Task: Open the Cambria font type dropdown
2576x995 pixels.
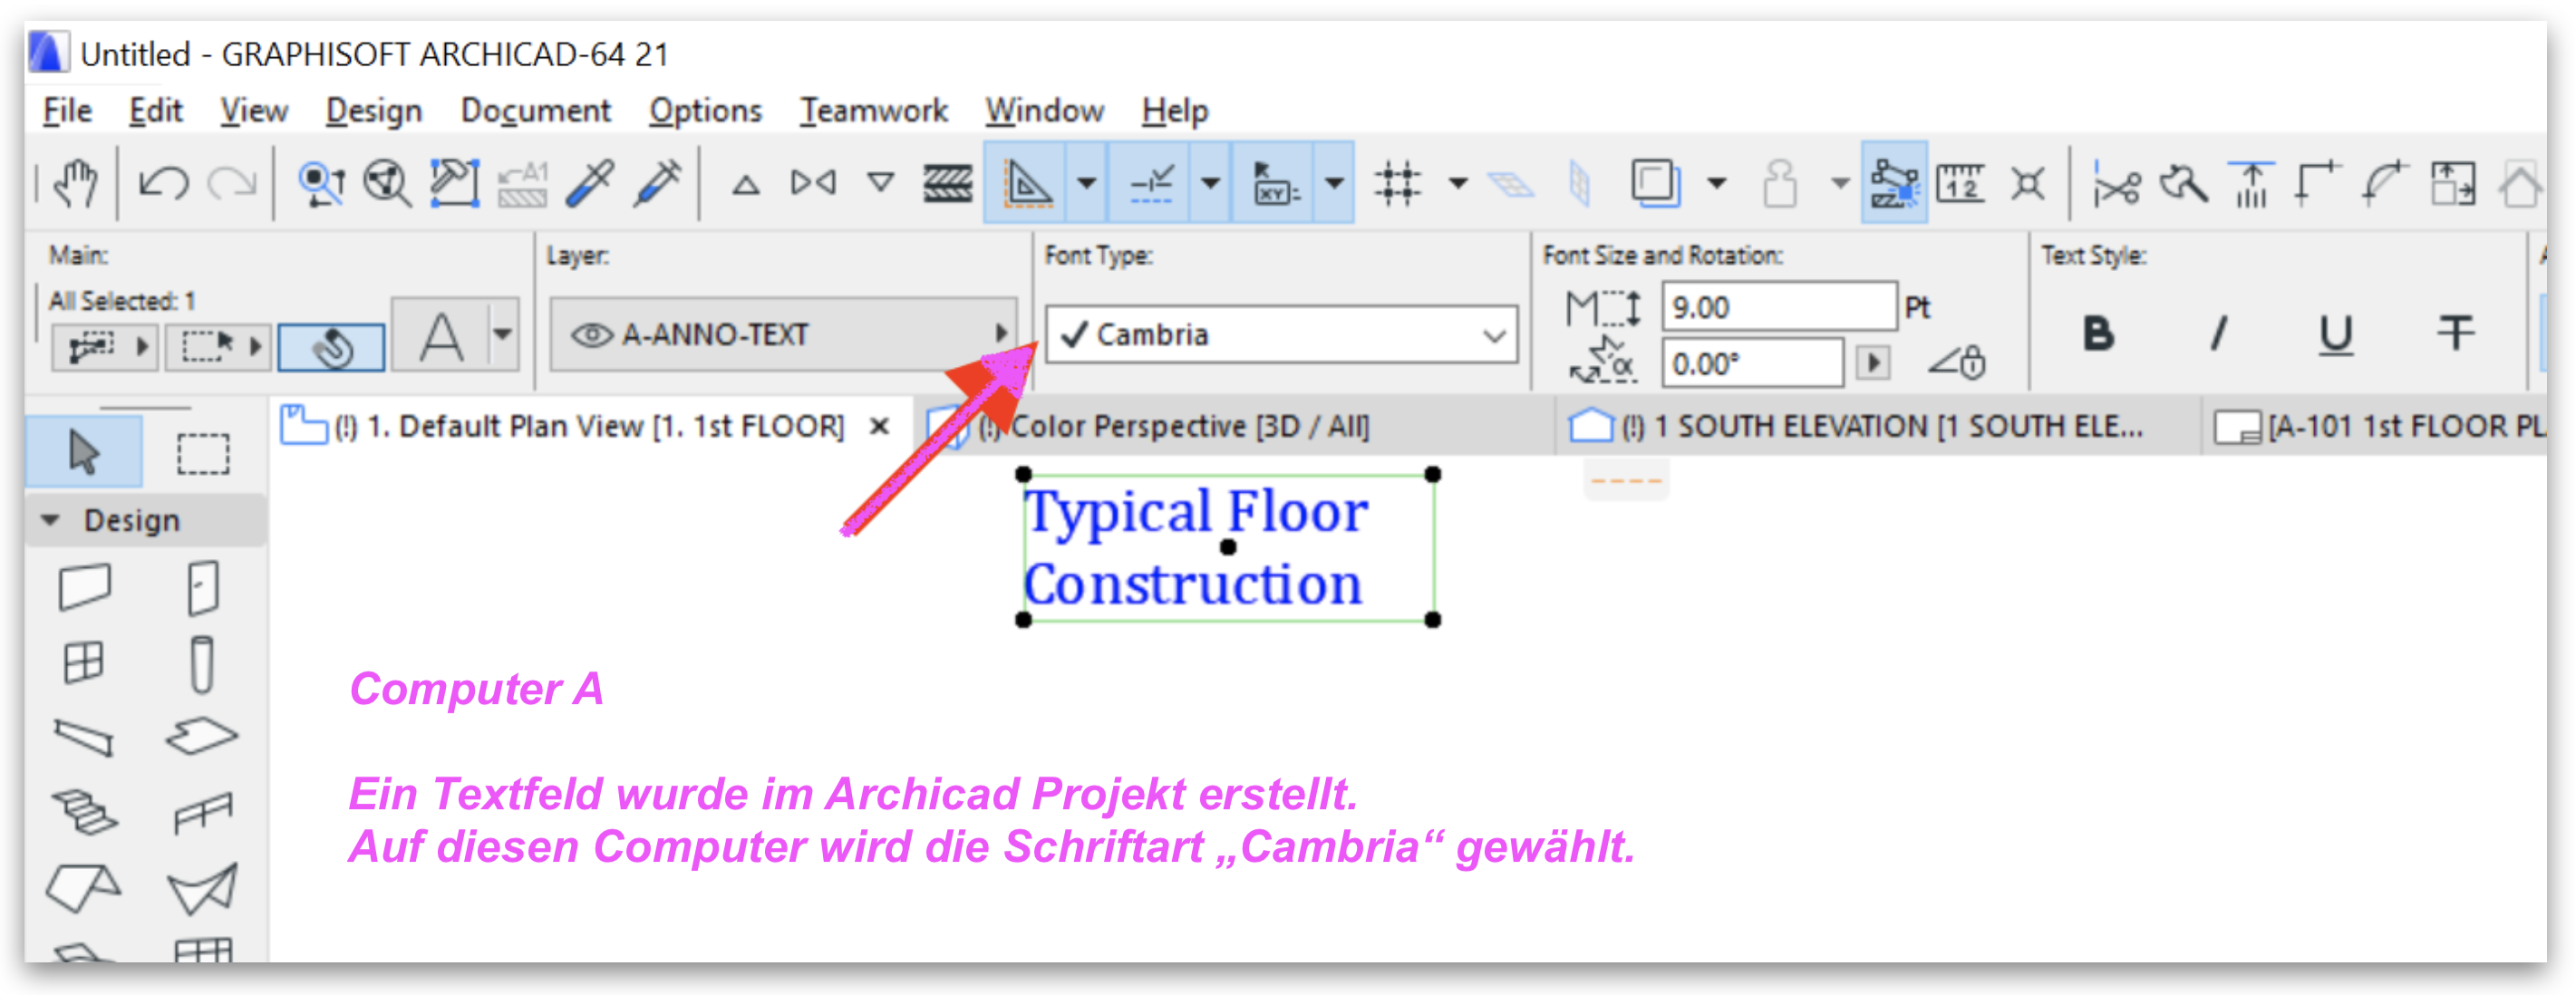Action: tap(1281, 334)
